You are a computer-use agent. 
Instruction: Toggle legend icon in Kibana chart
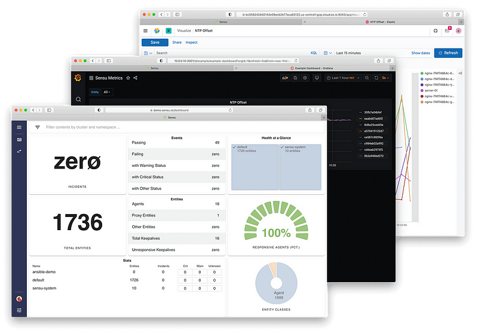460,73
